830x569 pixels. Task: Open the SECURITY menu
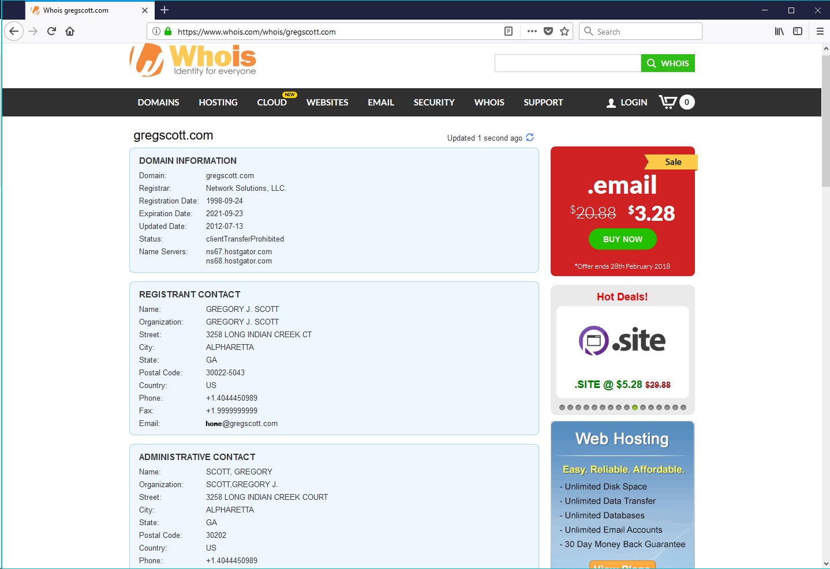point(434,103)
